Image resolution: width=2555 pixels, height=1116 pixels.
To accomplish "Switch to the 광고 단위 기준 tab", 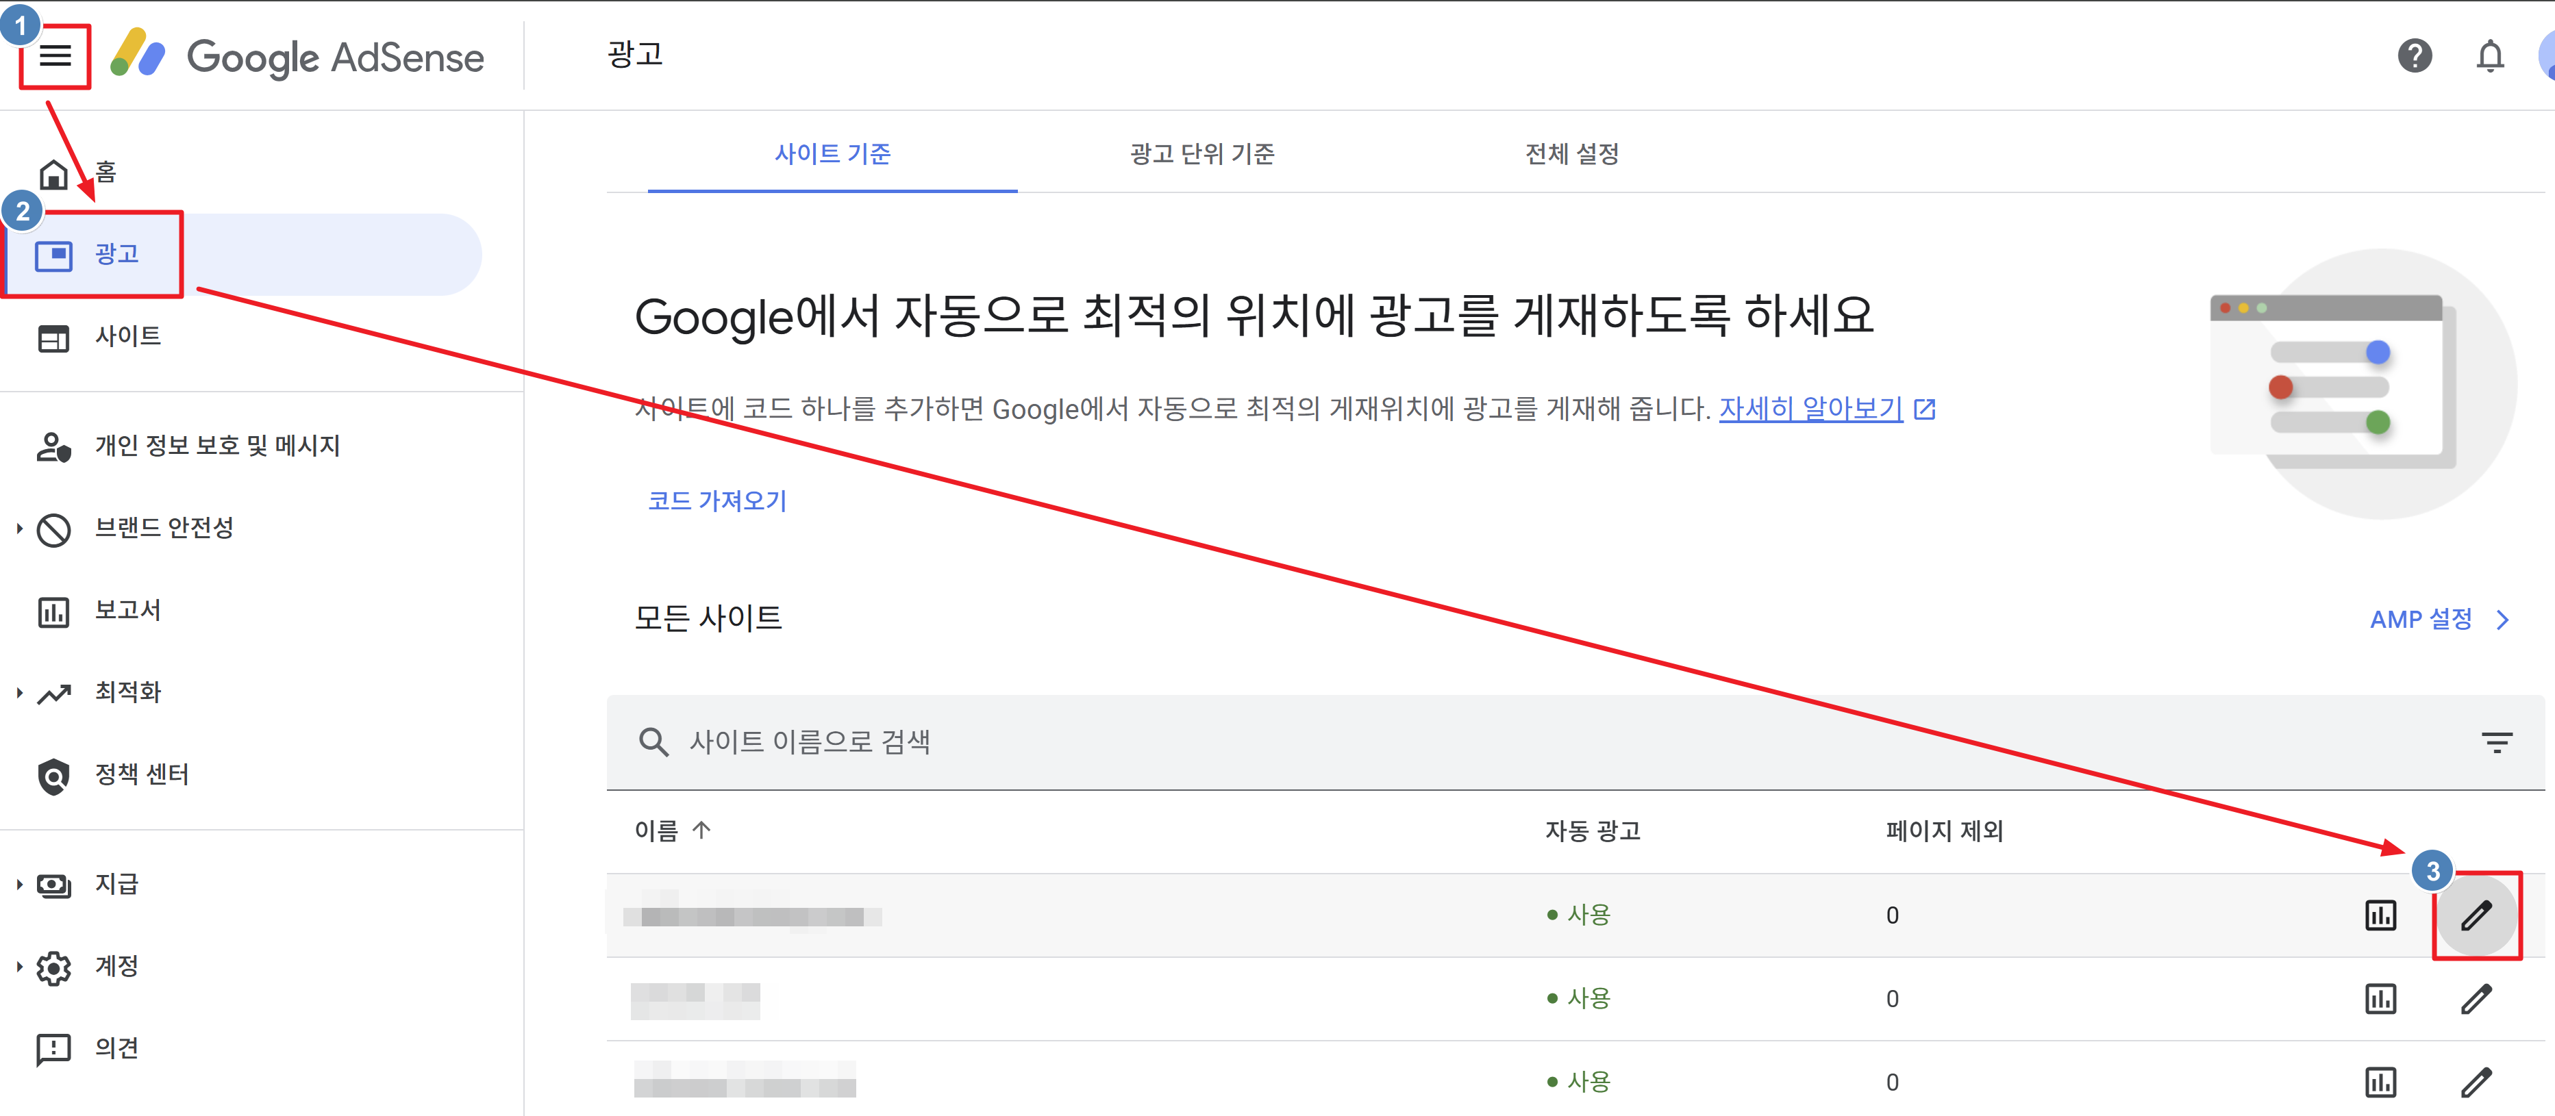I will 1201,153.
